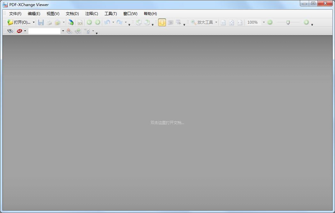Click the green back arrow navigation icon
Viewport: 335px width, 213px height.
pyautogui.click(x=89, y=22)
